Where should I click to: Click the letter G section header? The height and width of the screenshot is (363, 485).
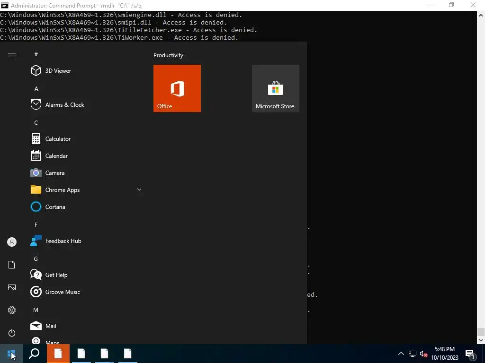(36, 259)
